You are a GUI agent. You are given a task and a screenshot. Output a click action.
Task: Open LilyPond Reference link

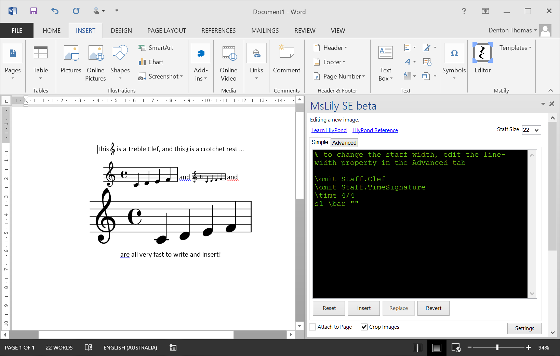pyautogui.click(x=375, y=130)
